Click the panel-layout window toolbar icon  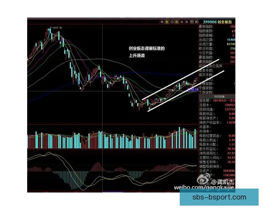tap(192, 22)
